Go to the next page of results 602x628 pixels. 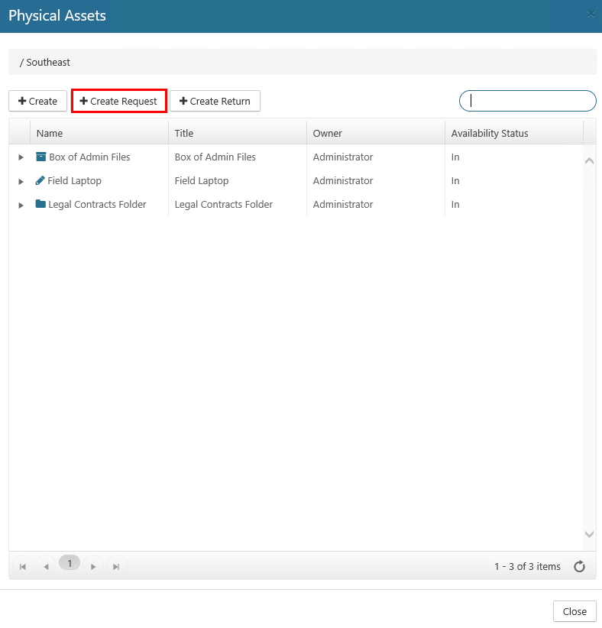pyautogui.click(x=93, y=566)
